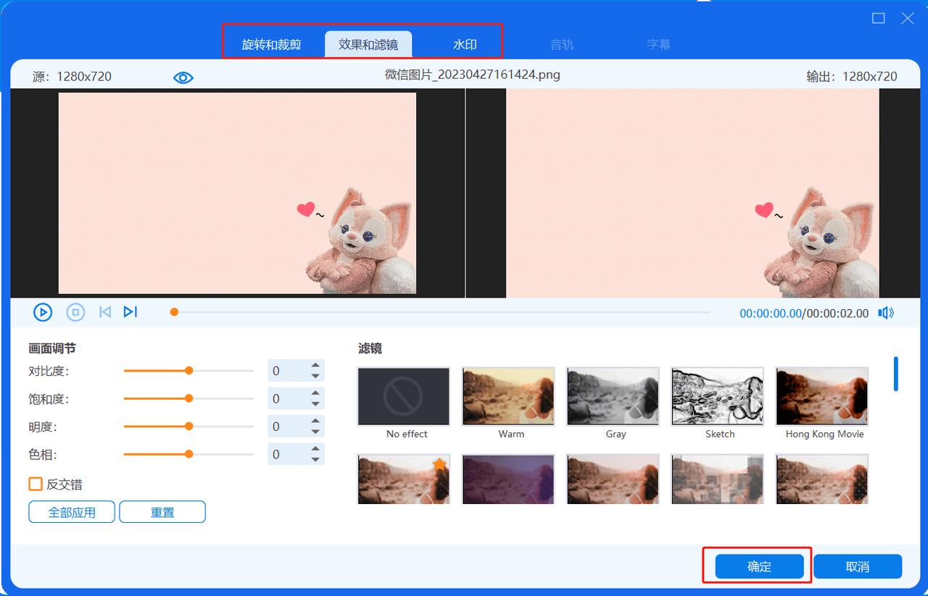This screenshot has width=928, height=596.
Task: Click the 全部应用 button
Action: [72, 512]
